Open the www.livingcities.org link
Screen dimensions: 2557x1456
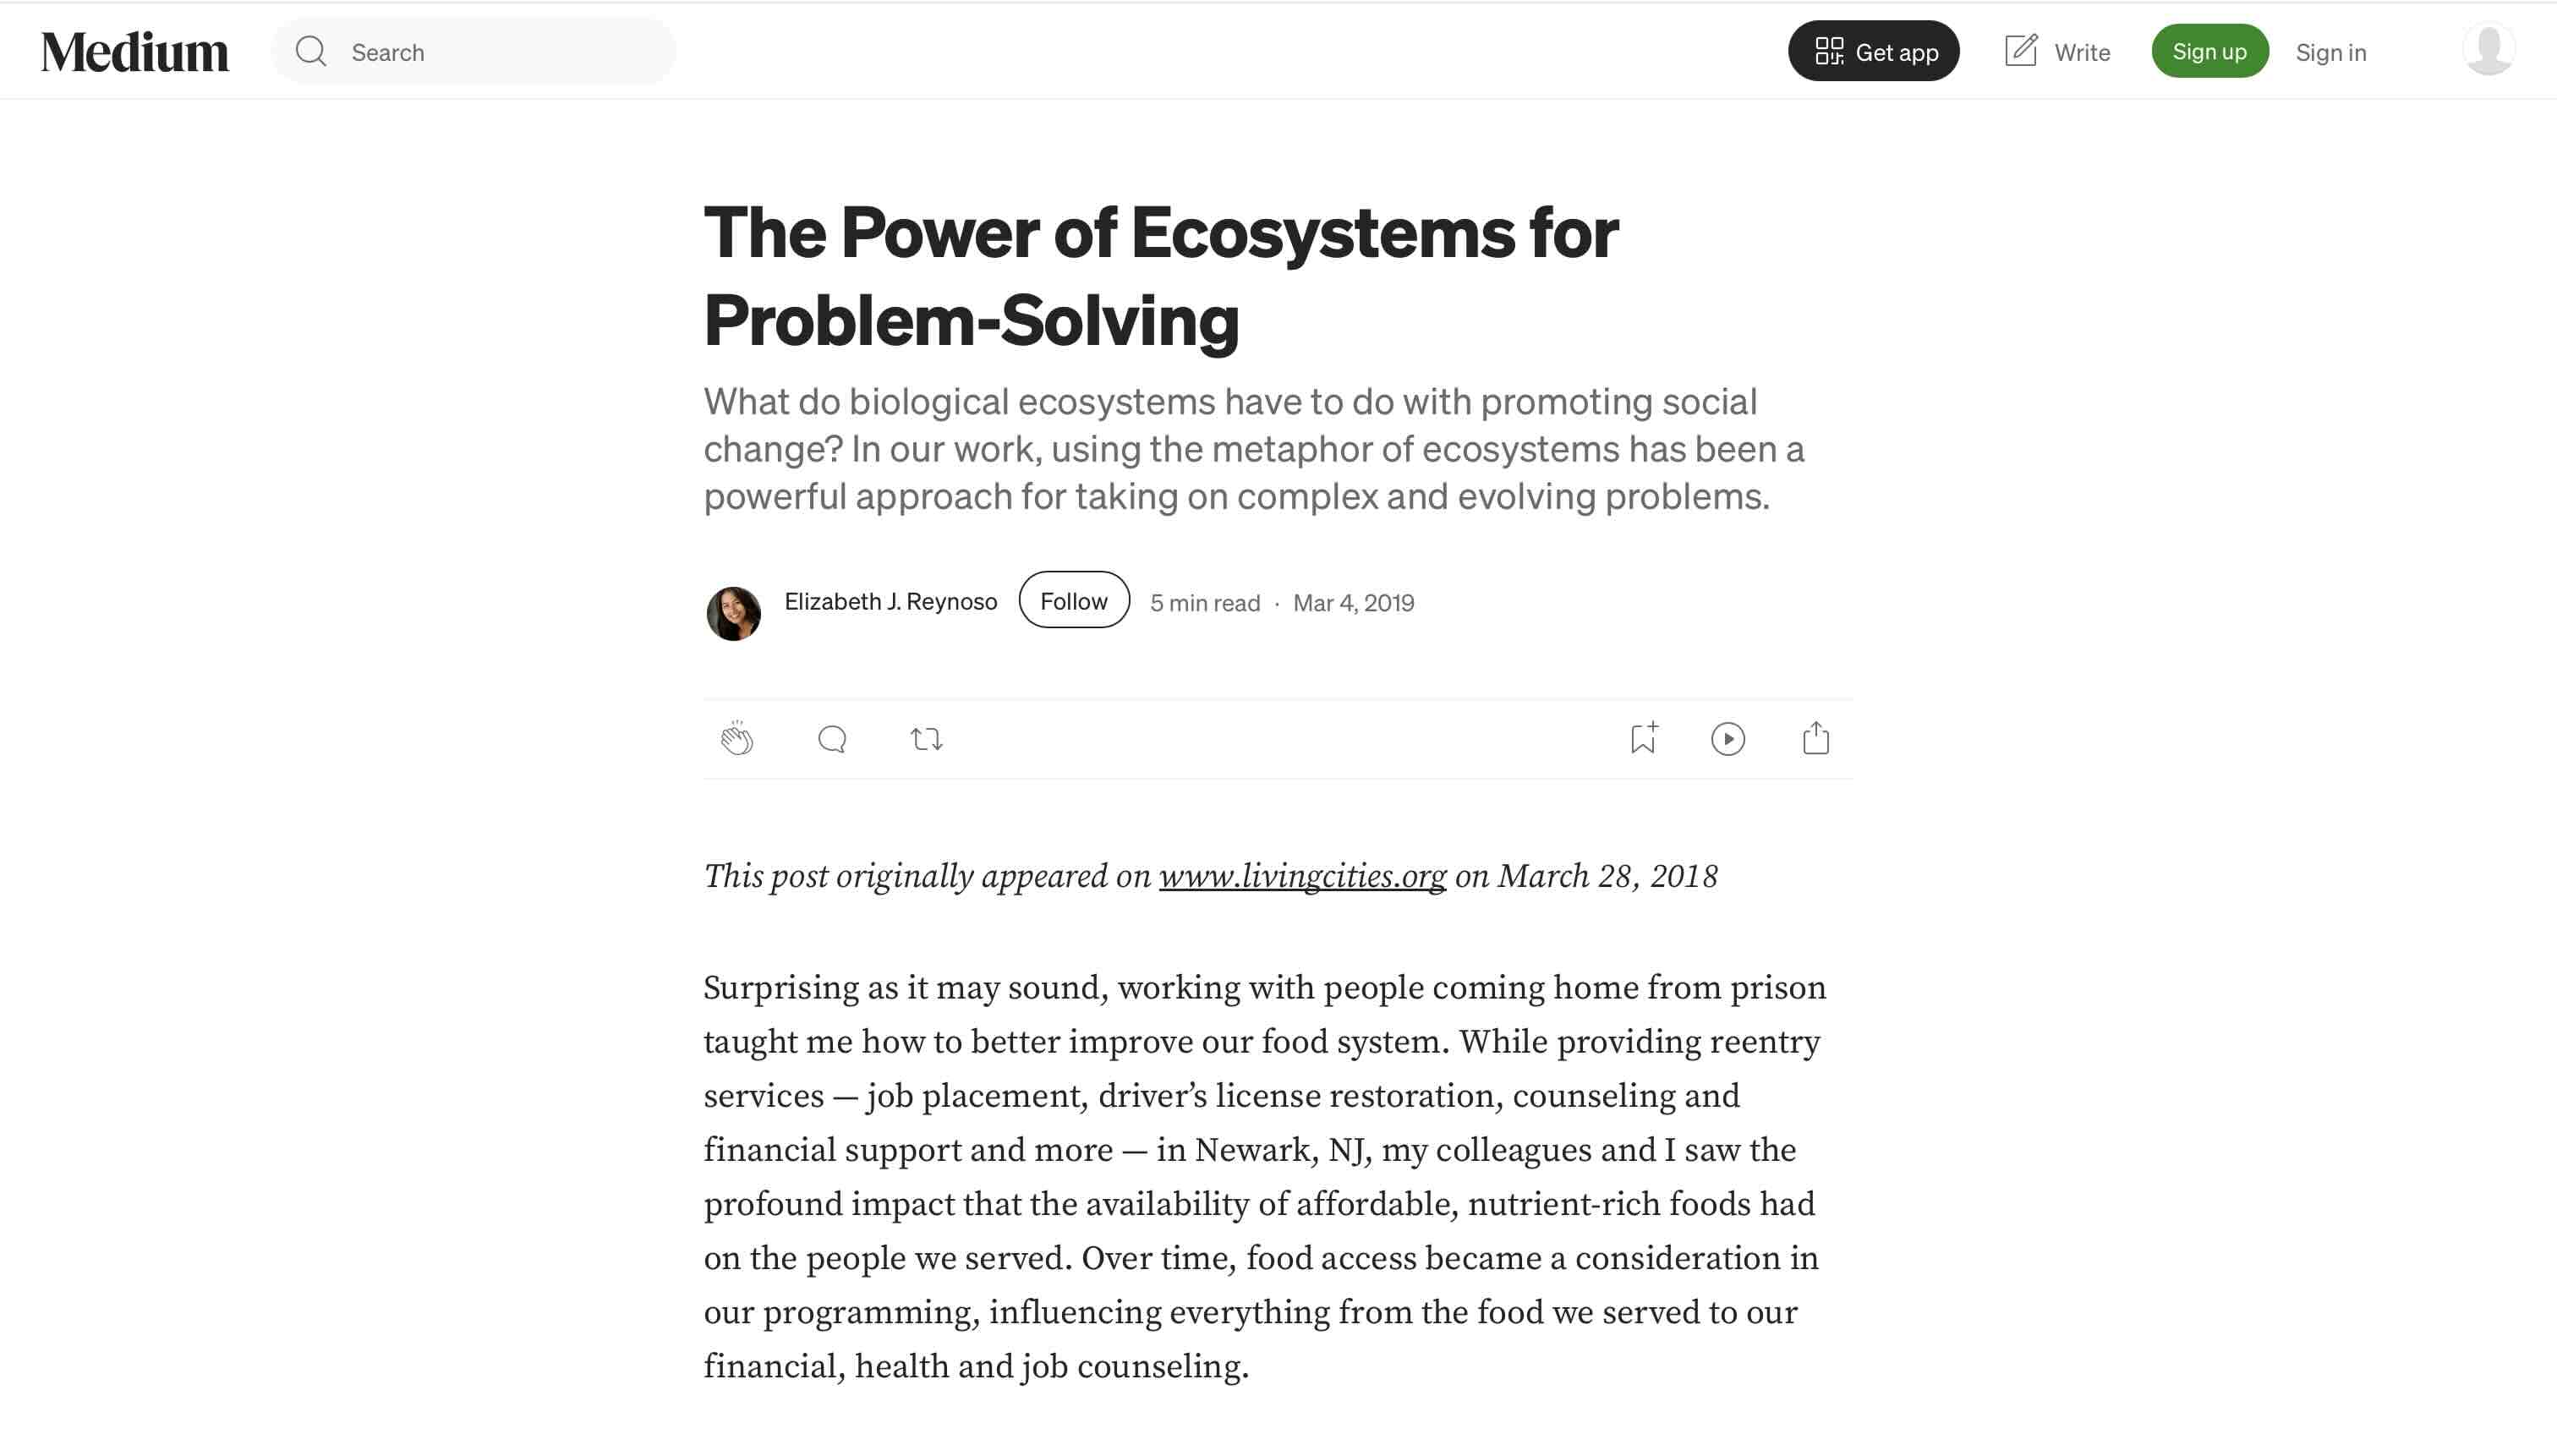tap(1302, 876)
